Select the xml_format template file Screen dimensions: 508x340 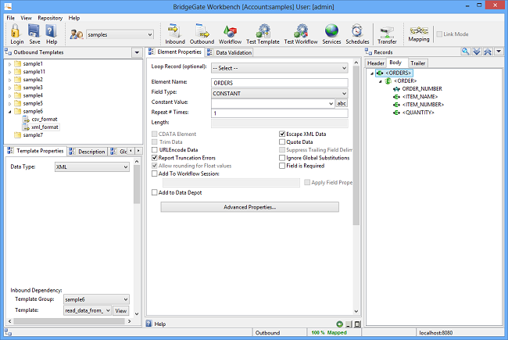tap(45, 127)
